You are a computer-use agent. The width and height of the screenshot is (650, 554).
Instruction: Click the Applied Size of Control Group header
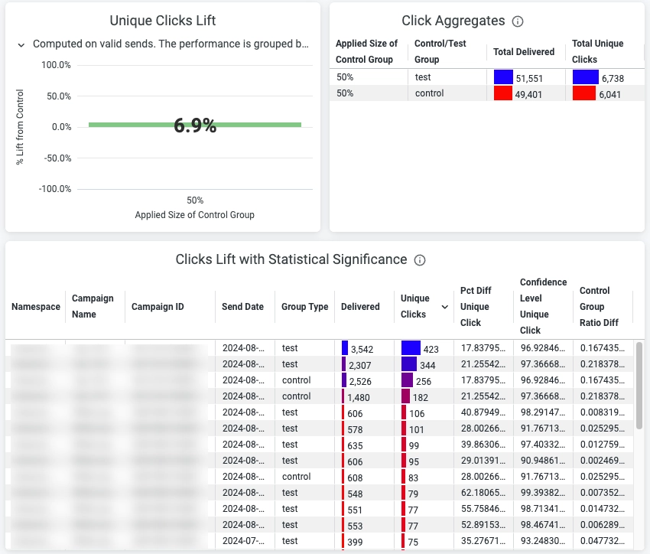point(366,51)
